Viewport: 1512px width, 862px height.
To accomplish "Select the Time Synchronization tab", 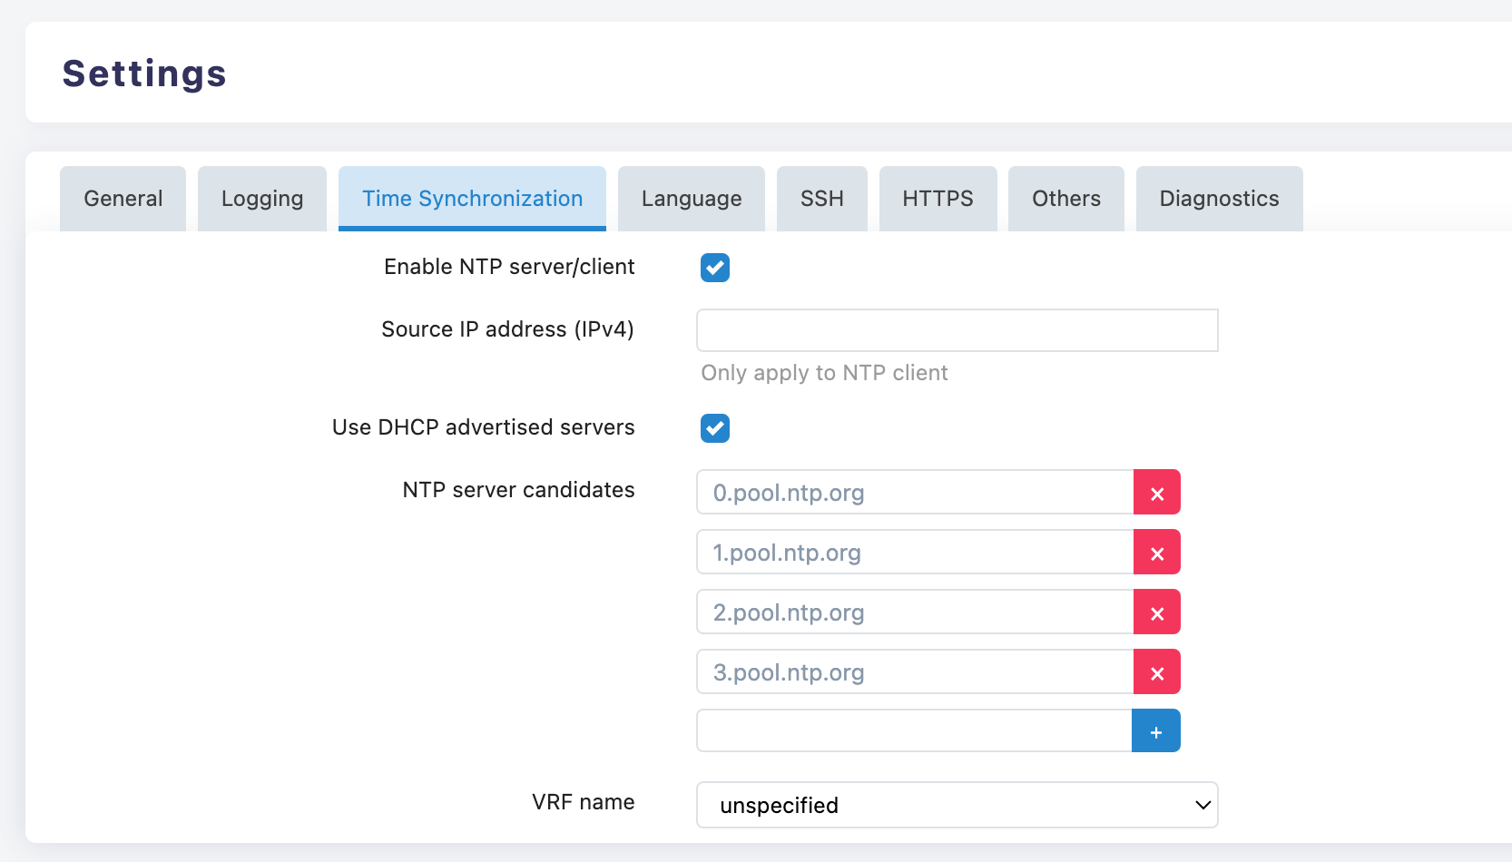I will (x=472, y=199).
